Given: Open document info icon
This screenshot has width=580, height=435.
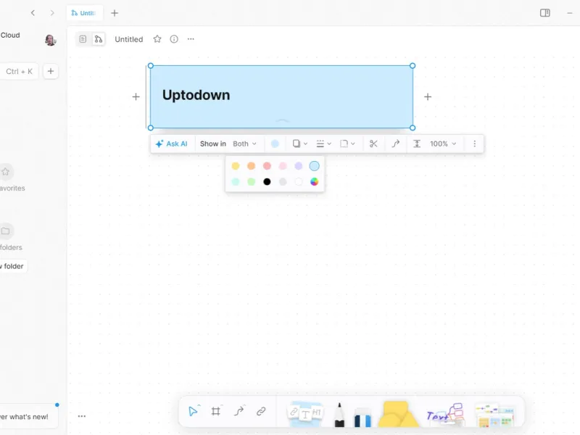Looking at the screenshot, I should click(x=174, y=39).
